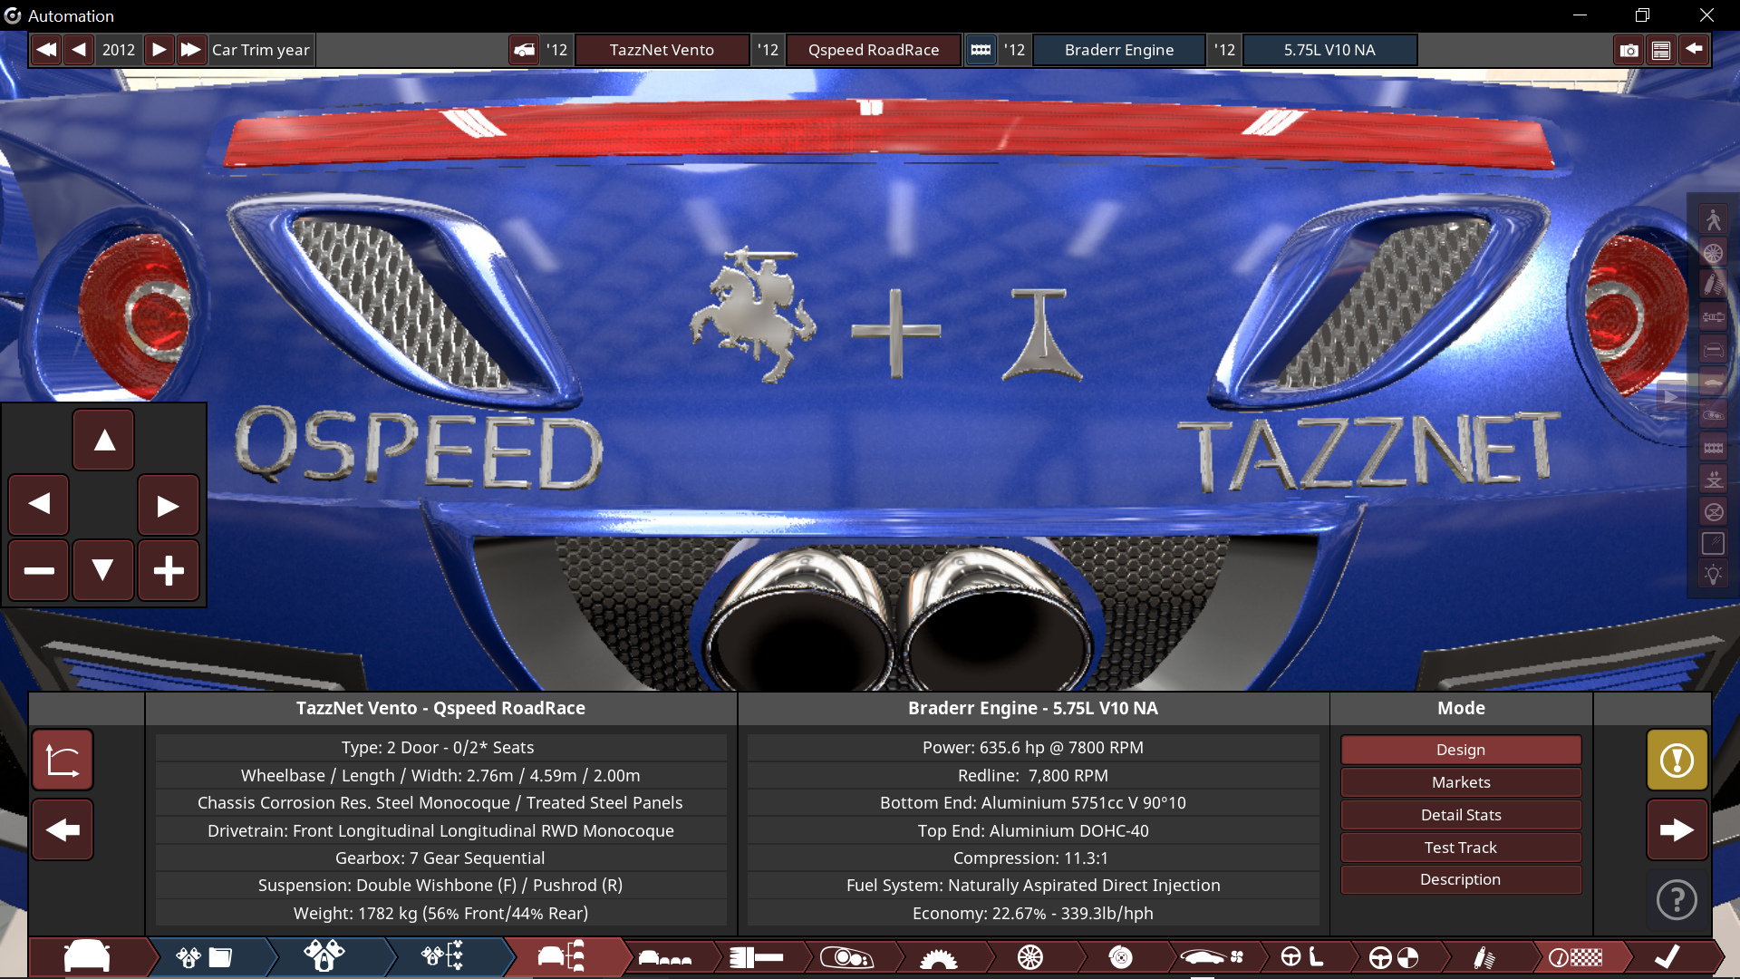
Task: Rotate camera up with the up arrow
Action: pyautogui.click(x=103, y=441)
